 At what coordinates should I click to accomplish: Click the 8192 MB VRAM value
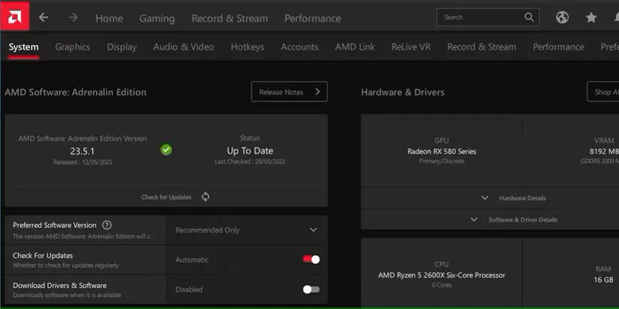tap(604, 152)
